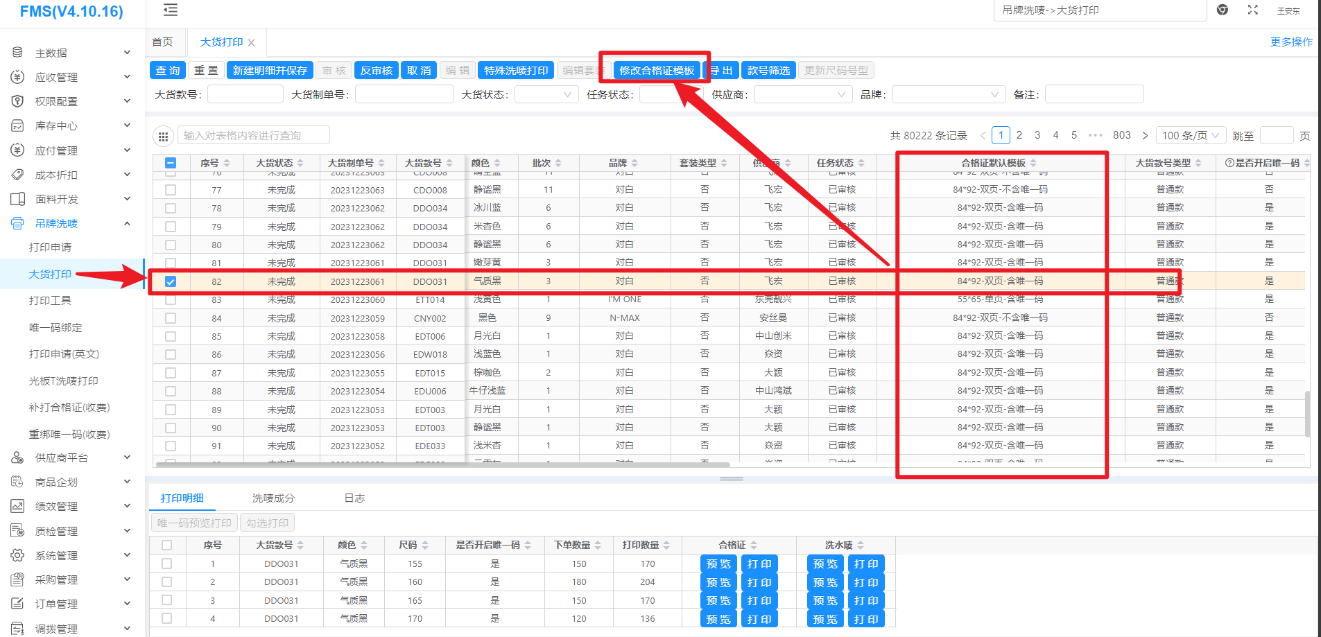Viewport: 1321px width, 637px height.
Task: Click the theme icon beside the search box
Action: (x=1223, y=10)
